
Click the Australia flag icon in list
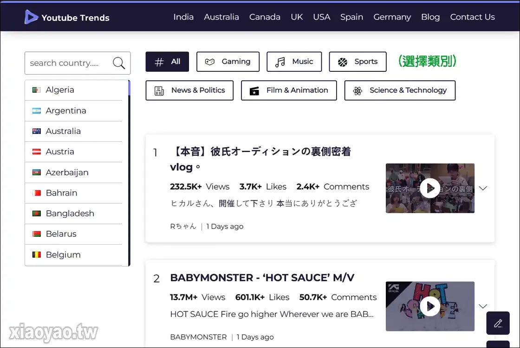pos(37,131)
